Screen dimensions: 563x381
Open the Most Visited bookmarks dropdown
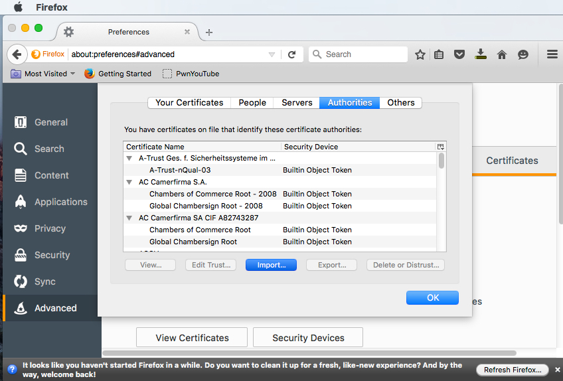[43, 74]
